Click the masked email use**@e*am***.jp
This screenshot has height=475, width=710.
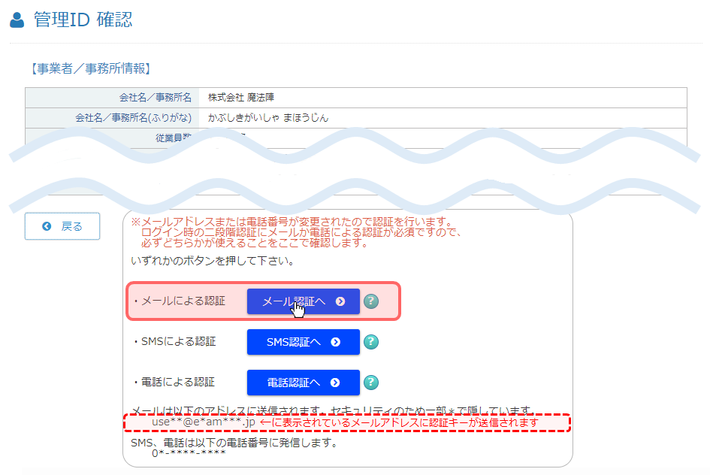click(x=204, y=422)
